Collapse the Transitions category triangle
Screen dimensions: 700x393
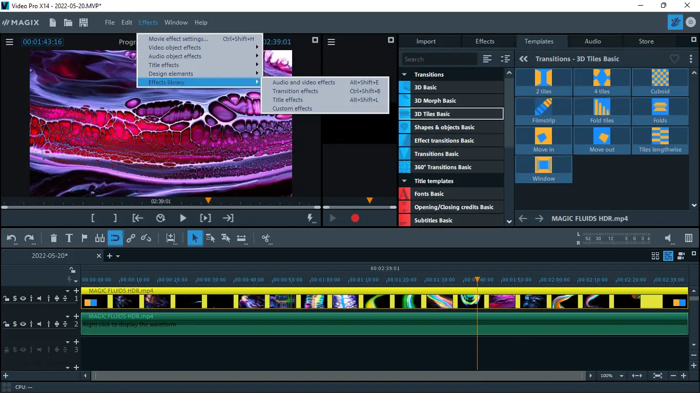pyautogui.click(x=405, y=75)
